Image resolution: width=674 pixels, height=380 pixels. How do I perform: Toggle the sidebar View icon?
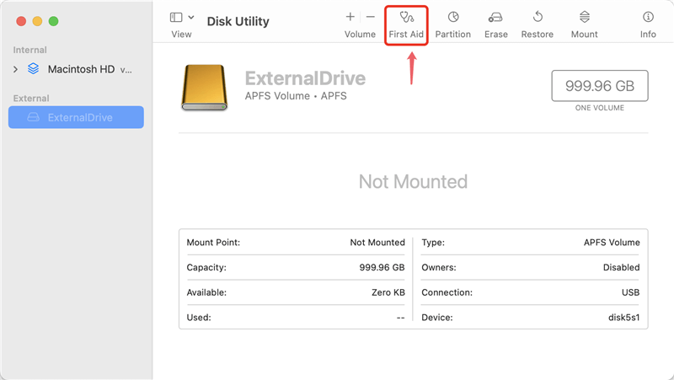176,17
